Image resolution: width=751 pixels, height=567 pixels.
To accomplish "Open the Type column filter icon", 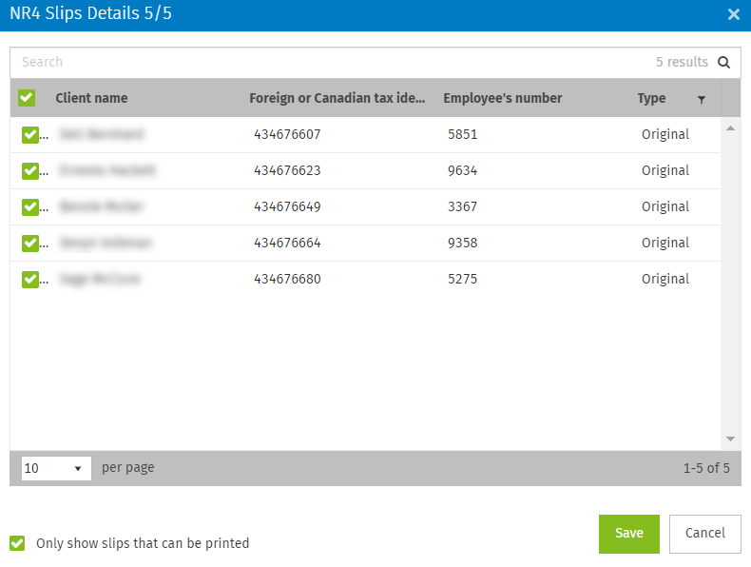I will click(702, 99).
